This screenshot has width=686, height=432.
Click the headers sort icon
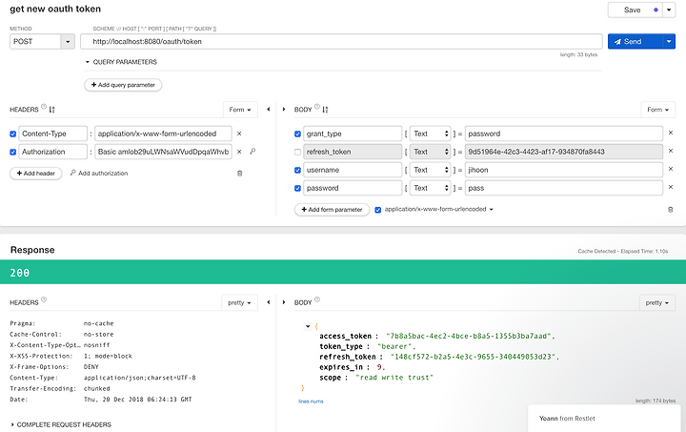(52, 110)
